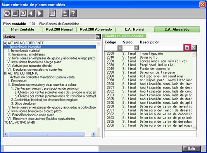Select V. Inversiones financieras a corto plazo

[34, 111]
